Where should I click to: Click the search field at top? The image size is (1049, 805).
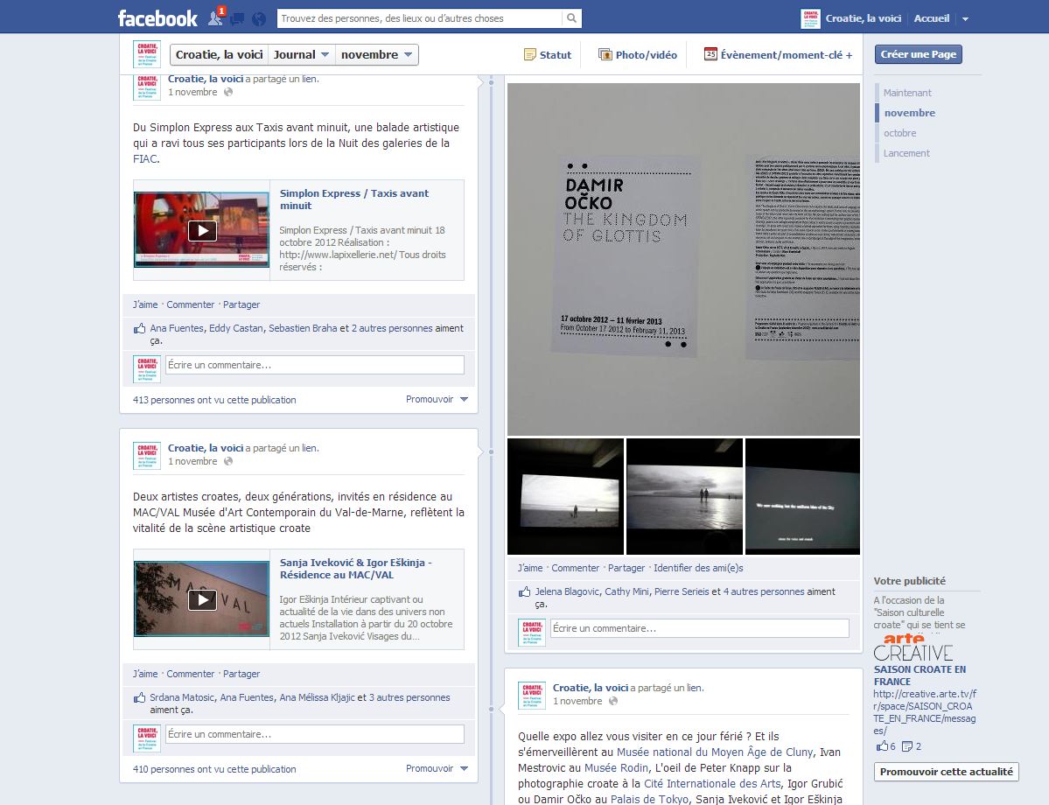pos(420,18)
